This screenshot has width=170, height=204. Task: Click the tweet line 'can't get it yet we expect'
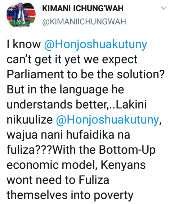(72, 60)
